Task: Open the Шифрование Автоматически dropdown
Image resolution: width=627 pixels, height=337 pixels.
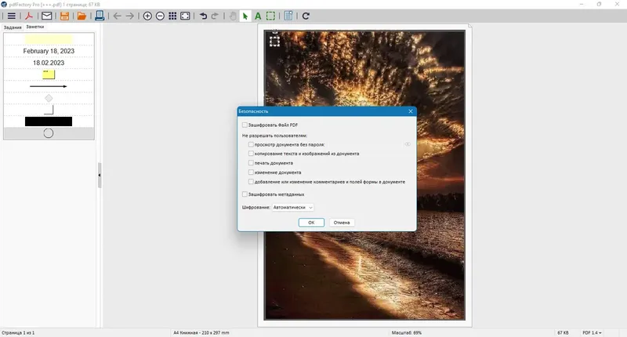Action: [293, 208]
